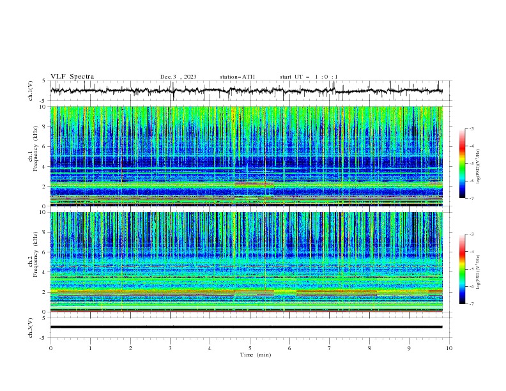Click the "-7" label on ch.1 color scale
Image resolution: width=506 pixels, height=391 pixels.
pos(471,198)
